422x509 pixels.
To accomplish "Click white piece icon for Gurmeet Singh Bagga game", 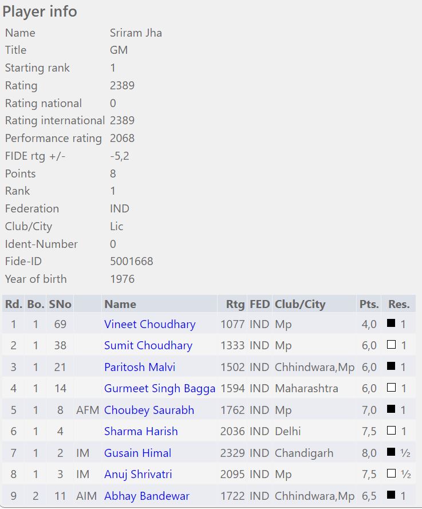I will 392,388.
